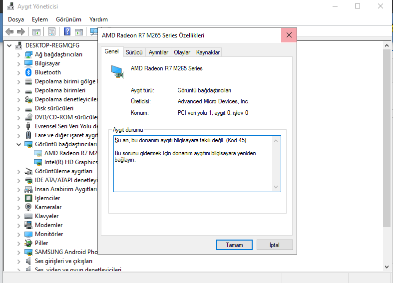The height and width of the screenshot is (283, 393).
Task: Click the Forward arrow toolbar icon
Action: (21, 31)
